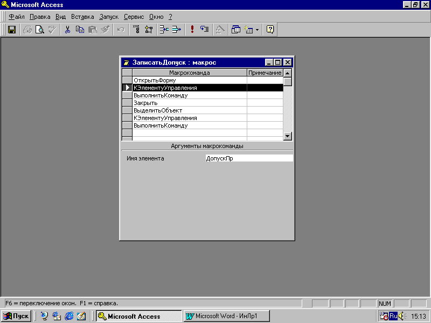Open the Окно menu
Image resolution: width=431 pixels, height=323 pixels.
(156, 17)
